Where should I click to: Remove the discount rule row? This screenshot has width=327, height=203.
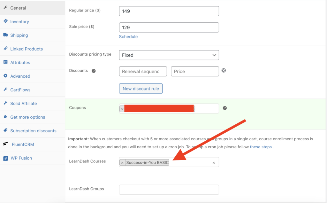pos(224,70)
